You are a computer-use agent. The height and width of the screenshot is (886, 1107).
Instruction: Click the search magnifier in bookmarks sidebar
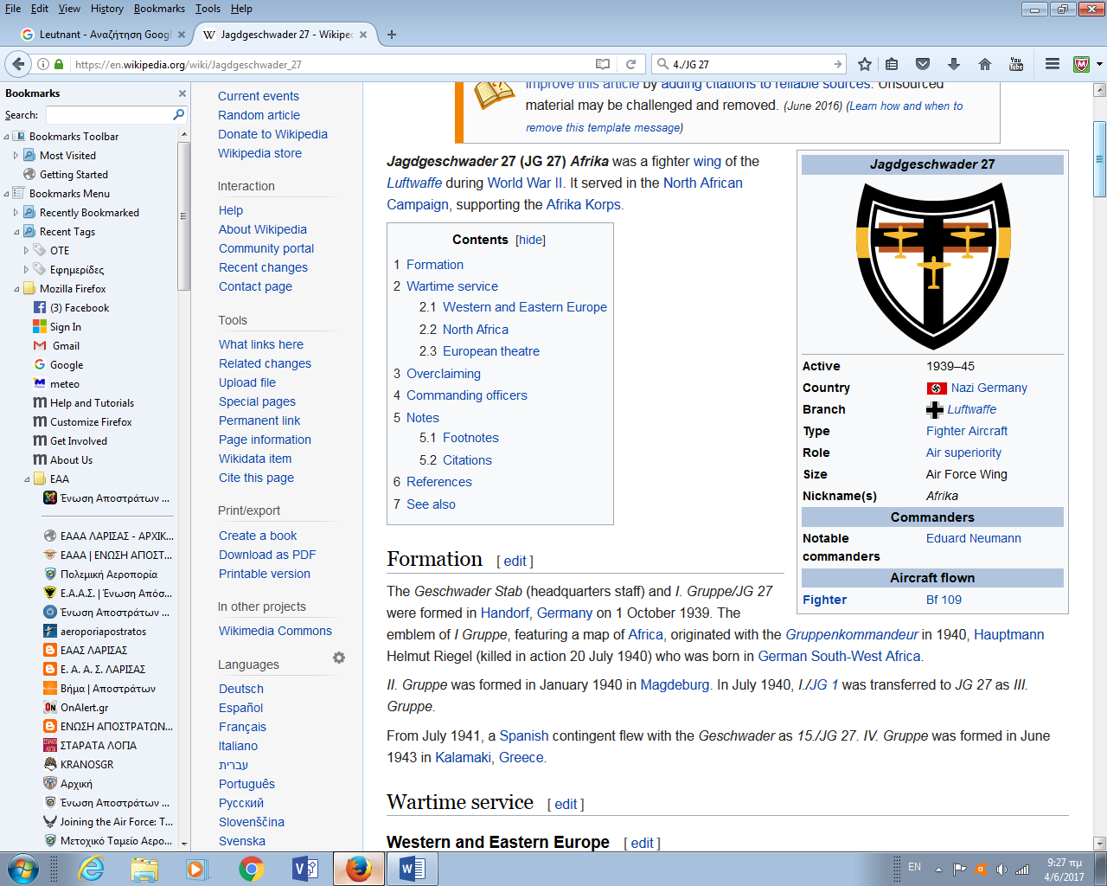click(179, 114)
